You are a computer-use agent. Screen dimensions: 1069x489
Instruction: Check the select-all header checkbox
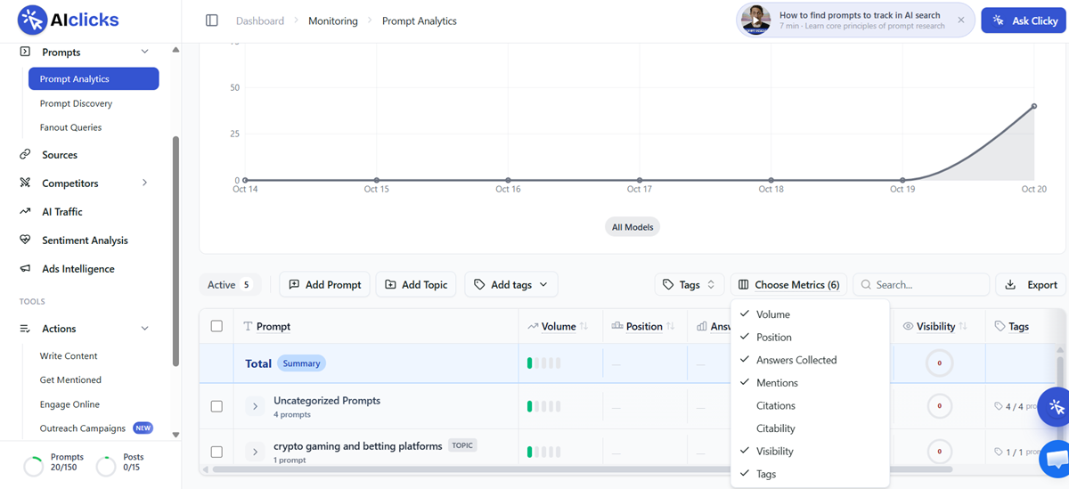coord(216,326)
